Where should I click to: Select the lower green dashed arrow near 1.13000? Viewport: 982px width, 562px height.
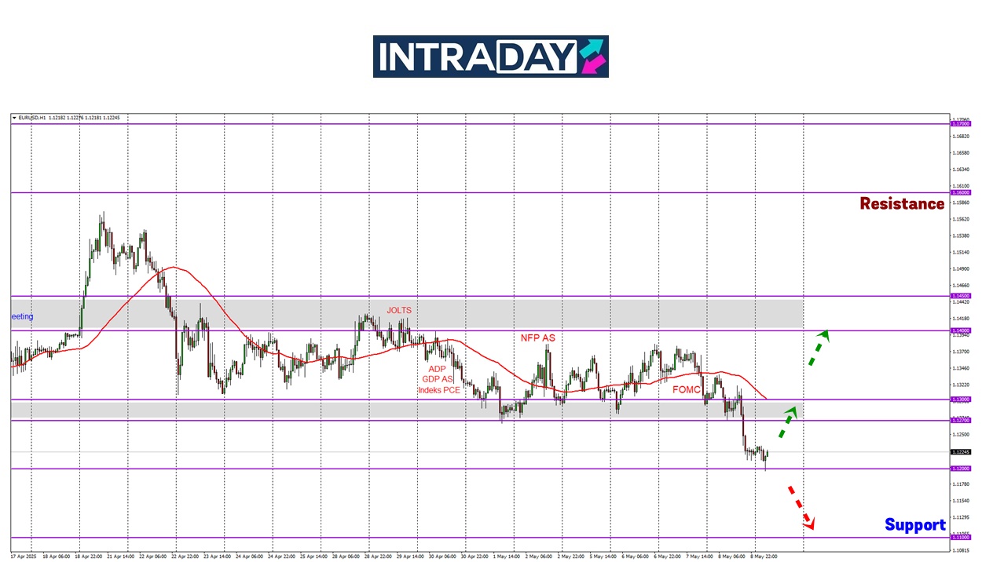tap(788, 421)
